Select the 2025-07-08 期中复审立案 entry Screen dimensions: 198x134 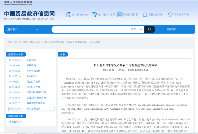click(x=31, y=109)
